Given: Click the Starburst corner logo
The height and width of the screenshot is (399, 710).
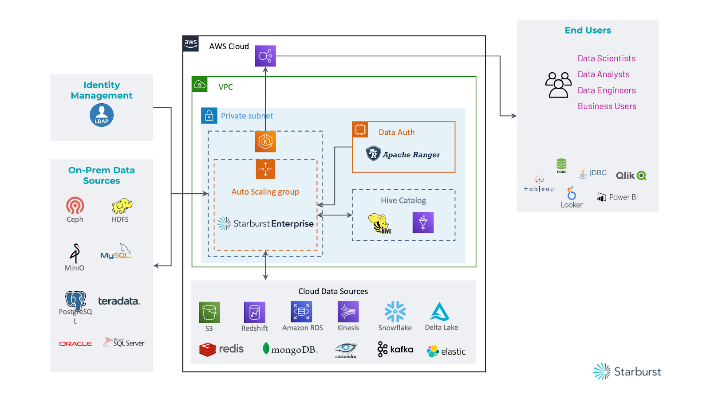Looking at the screenshot, I should pos(627,372).
